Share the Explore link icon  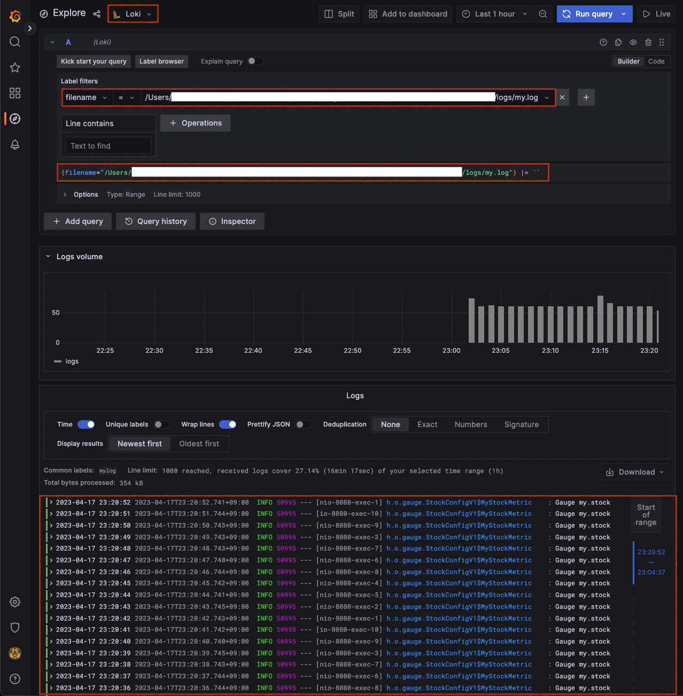coord(97,14)
